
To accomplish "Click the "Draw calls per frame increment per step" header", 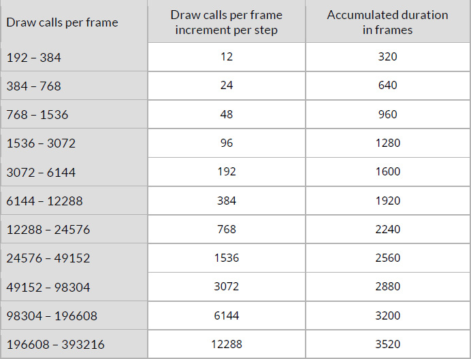I will coord(226,22).
